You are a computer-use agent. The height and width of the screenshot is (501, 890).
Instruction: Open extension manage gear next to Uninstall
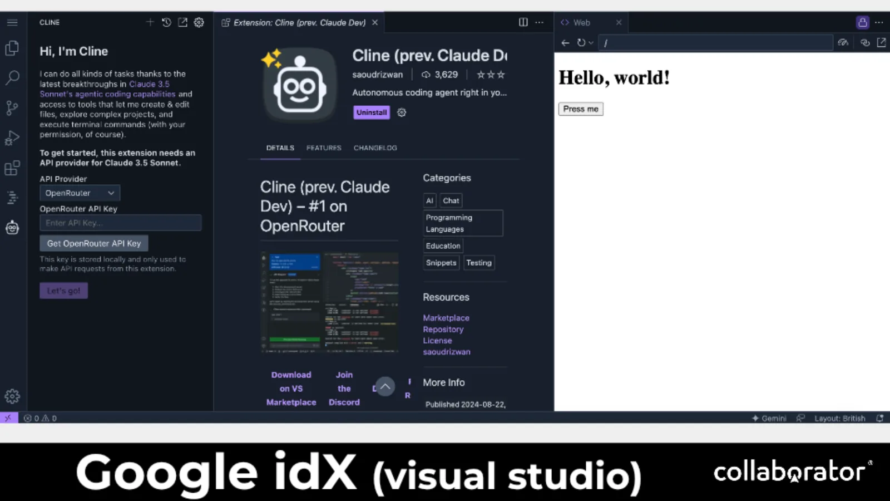(402, 112)
